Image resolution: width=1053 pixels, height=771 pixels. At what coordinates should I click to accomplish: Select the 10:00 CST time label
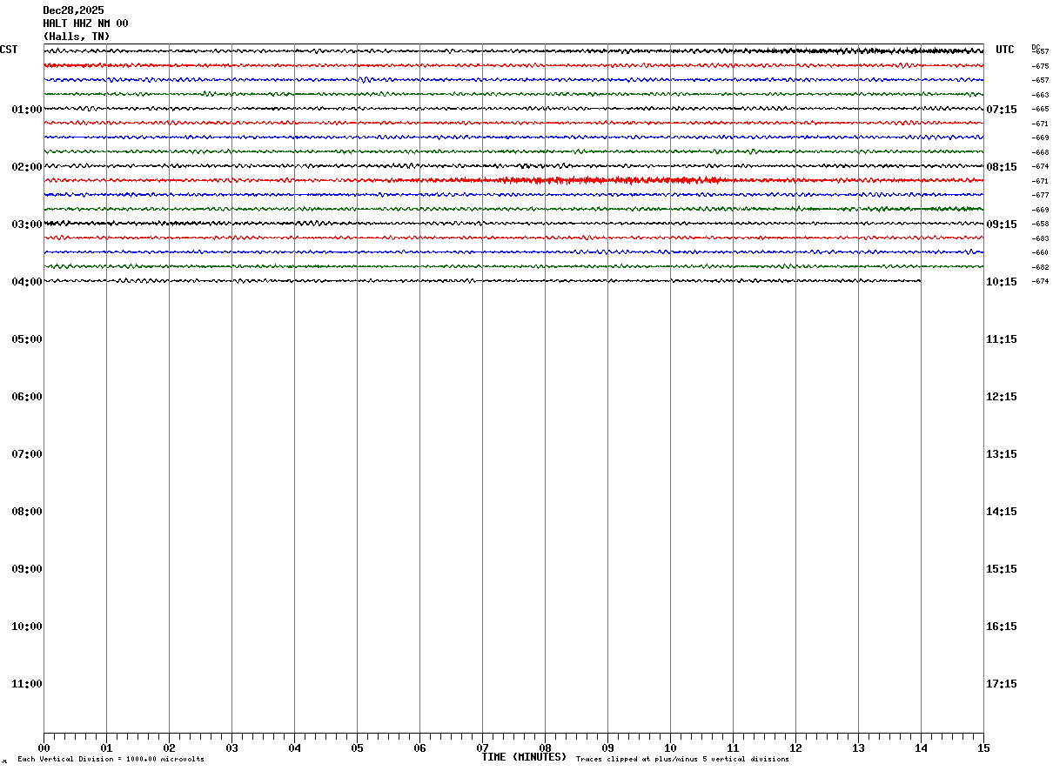pyautogui.click(x=27, y=627)
